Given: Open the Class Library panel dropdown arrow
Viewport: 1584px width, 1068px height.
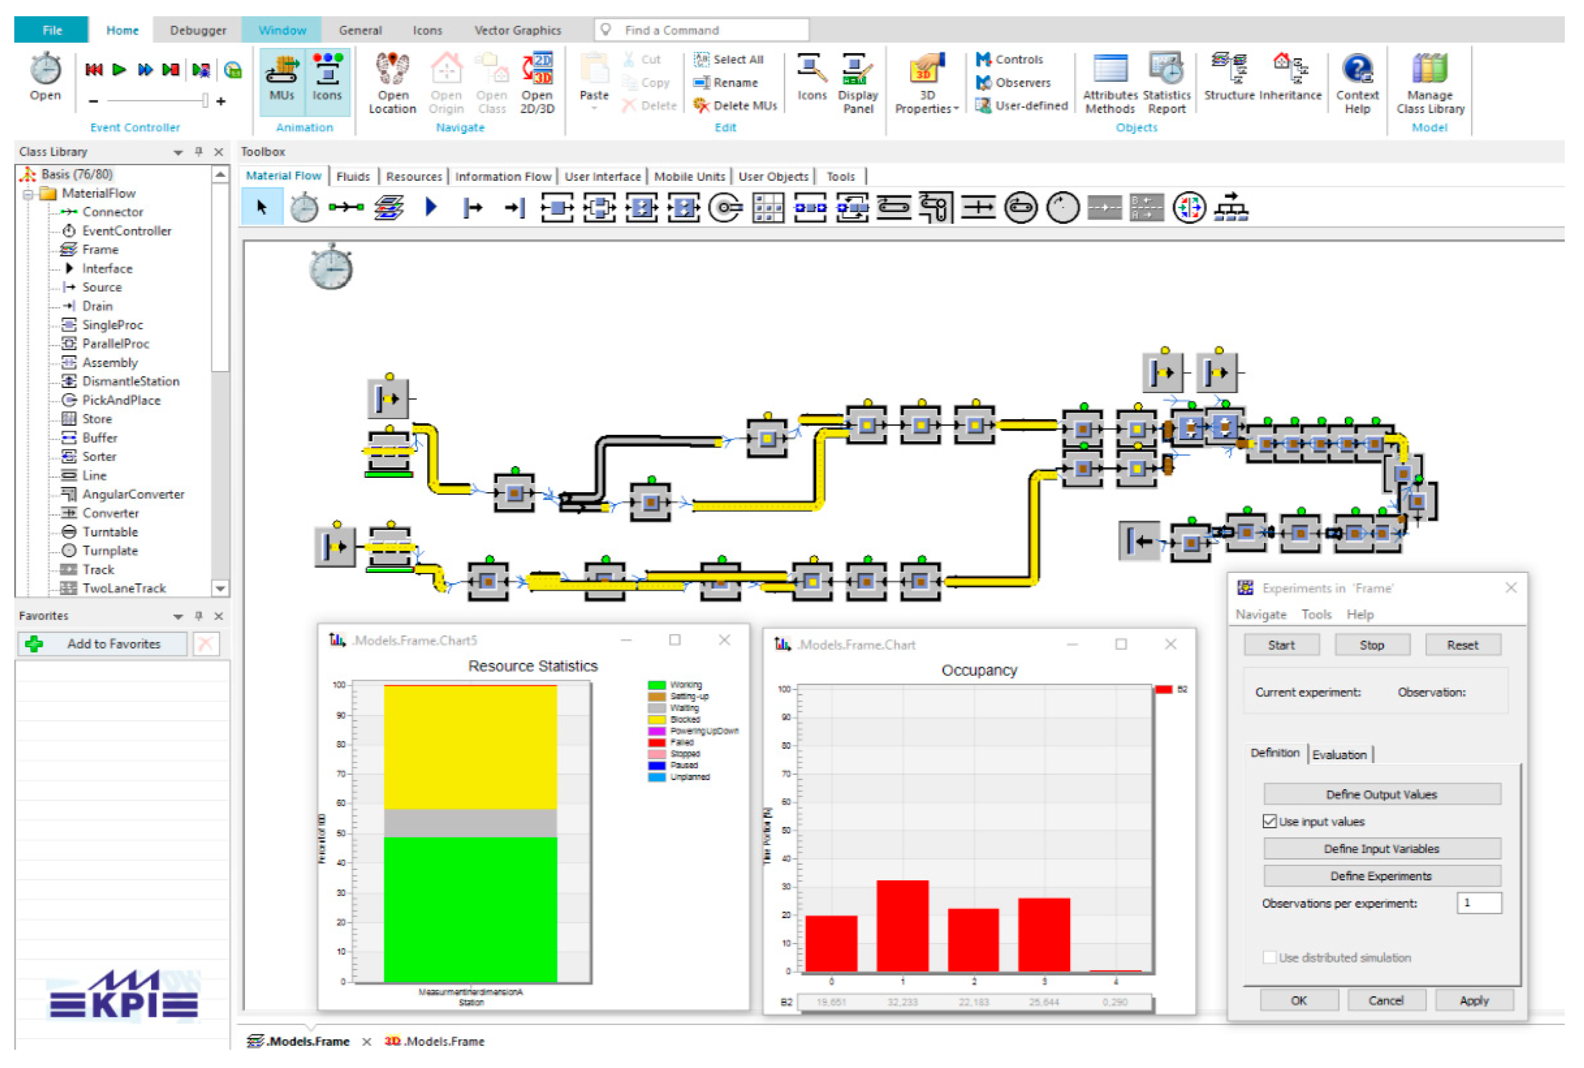Looking at the screenshot, I should (x=178, y=152).
